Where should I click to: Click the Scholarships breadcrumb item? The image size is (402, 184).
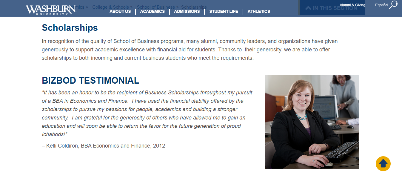click(x=194, y=7)
